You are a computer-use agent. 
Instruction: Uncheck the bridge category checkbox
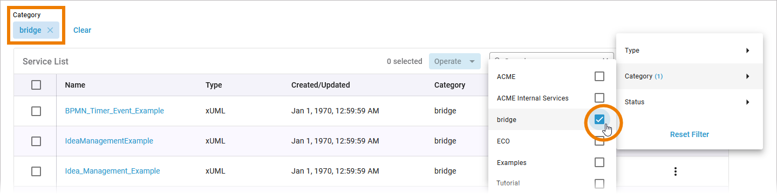tap(599, 119)
